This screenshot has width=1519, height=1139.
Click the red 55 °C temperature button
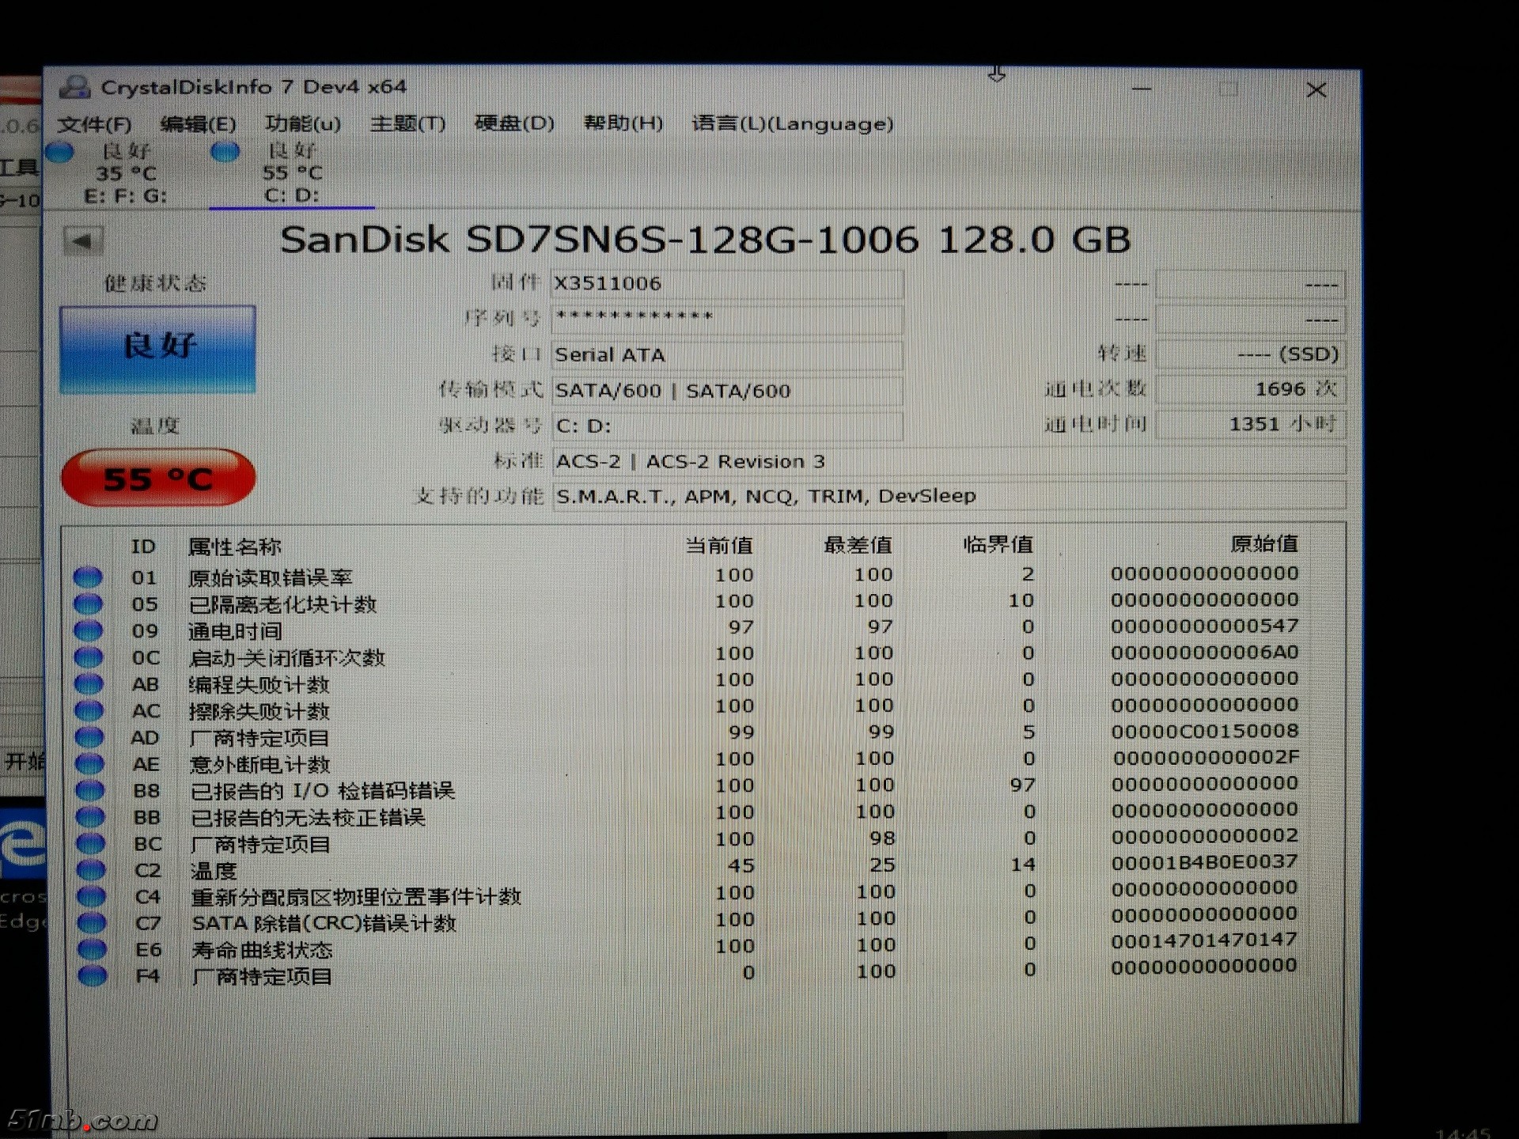point(157,478)
